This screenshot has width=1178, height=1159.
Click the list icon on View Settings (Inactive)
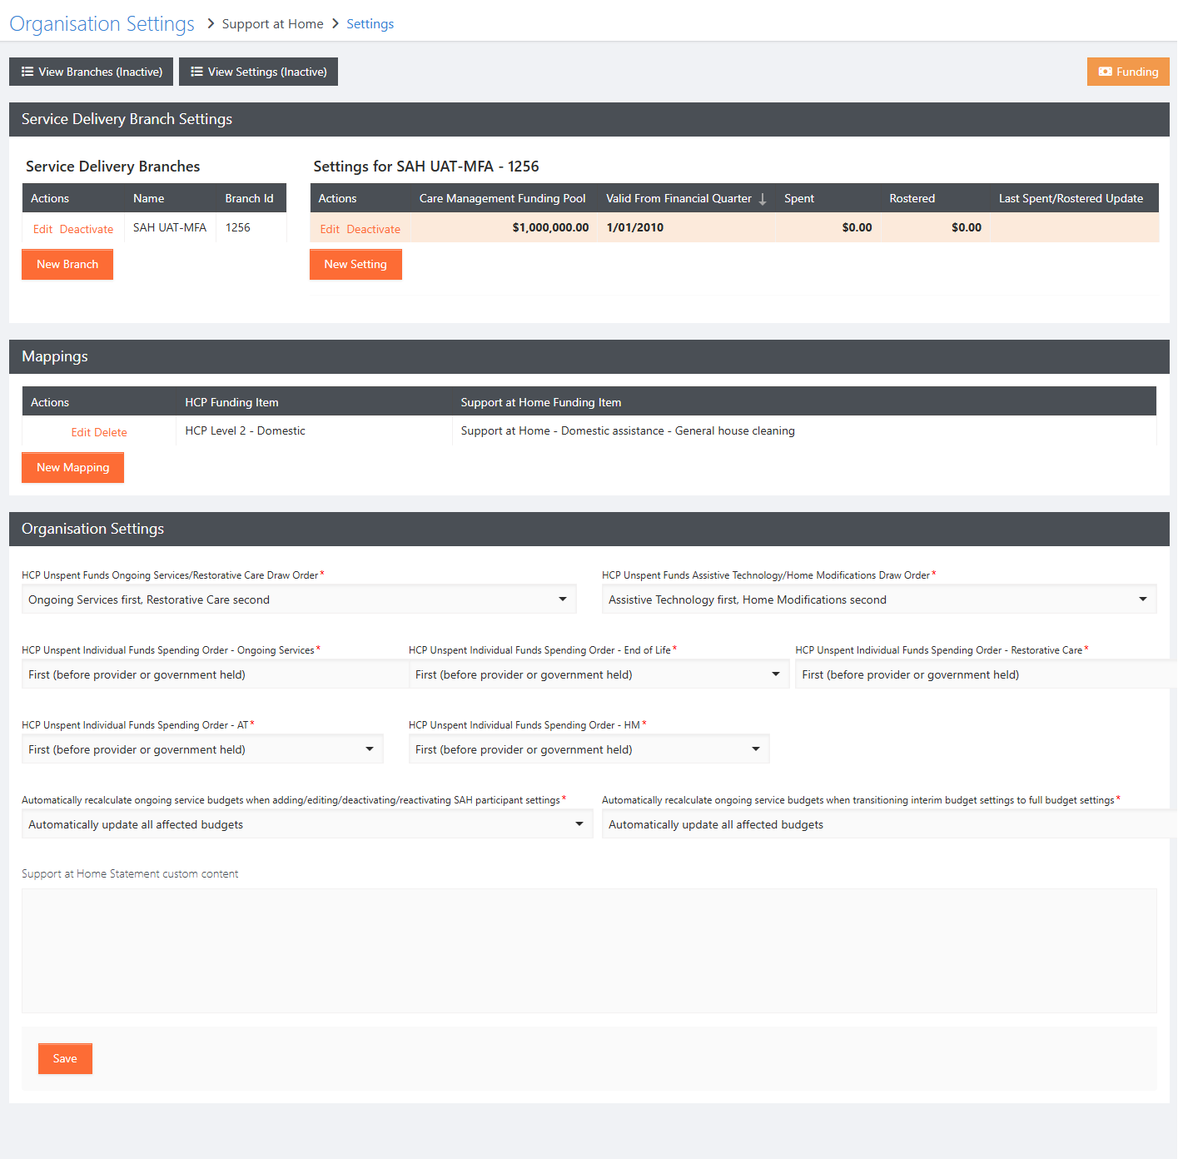coord(197,72)
